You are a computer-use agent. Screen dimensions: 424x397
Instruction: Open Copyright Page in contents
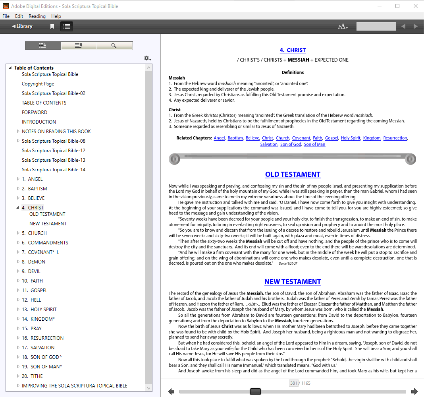tap(38, 84)
